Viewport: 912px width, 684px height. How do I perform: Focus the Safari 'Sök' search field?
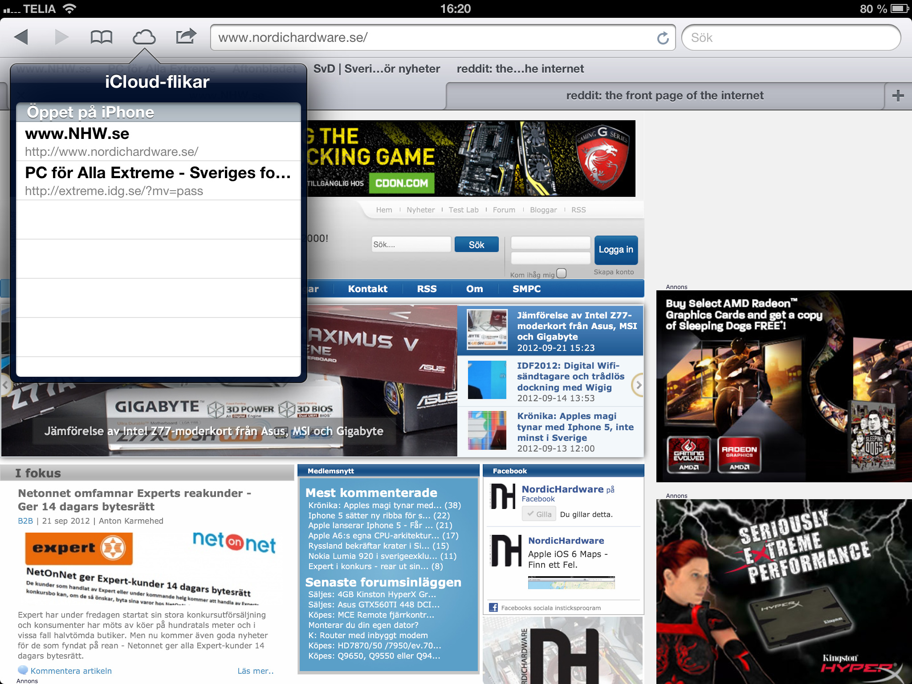pos(790,38)
